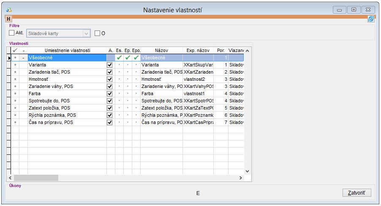Sort by the Názov column header

click(161, 50)
